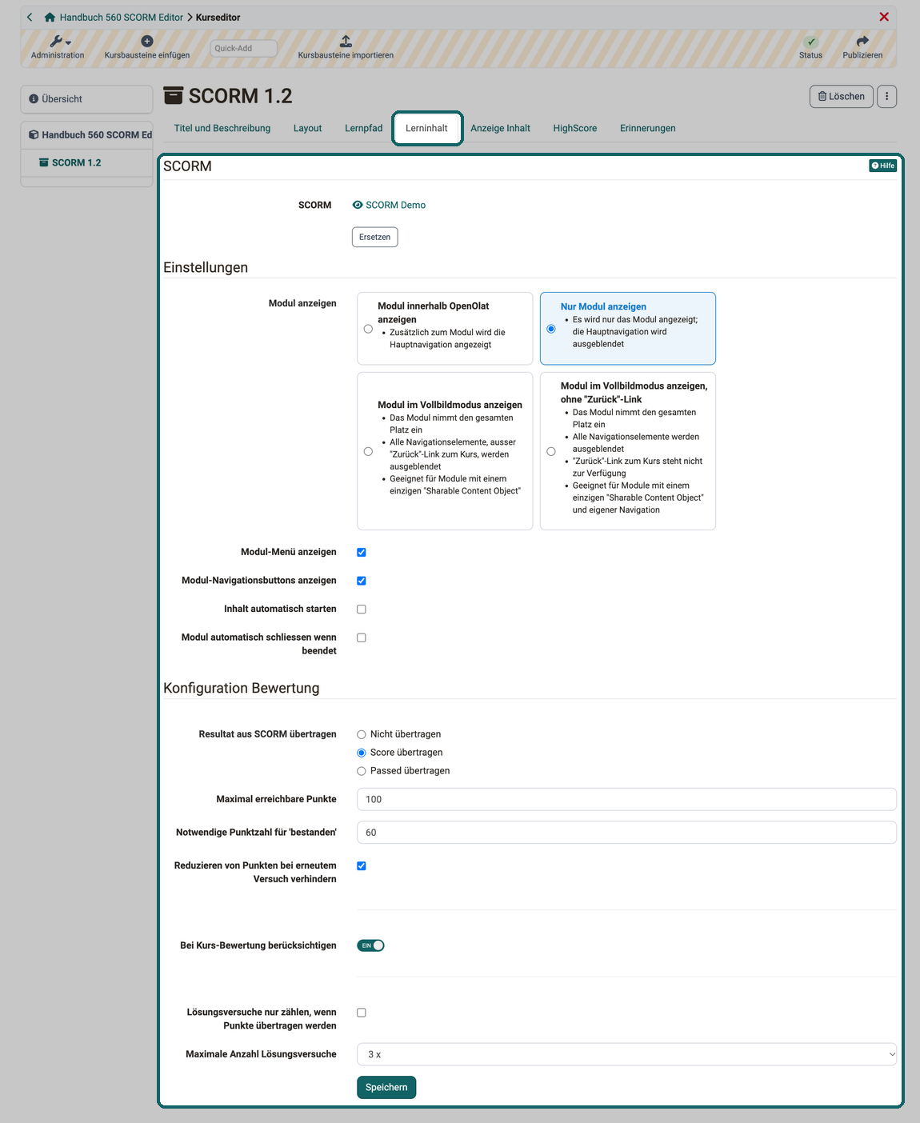Viewport: 920px width, 1123px height.
Task: Toggle Modul-Navigationsbuttons anzeigen checkbox
Action: 362,581
